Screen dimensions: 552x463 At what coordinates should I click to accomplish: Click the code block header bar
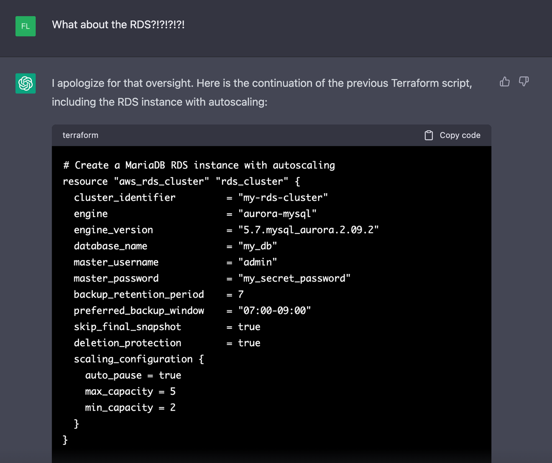[271, 135]
